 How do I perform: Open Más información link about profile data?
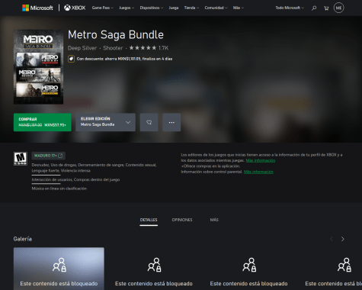click(x=261, y=160)
